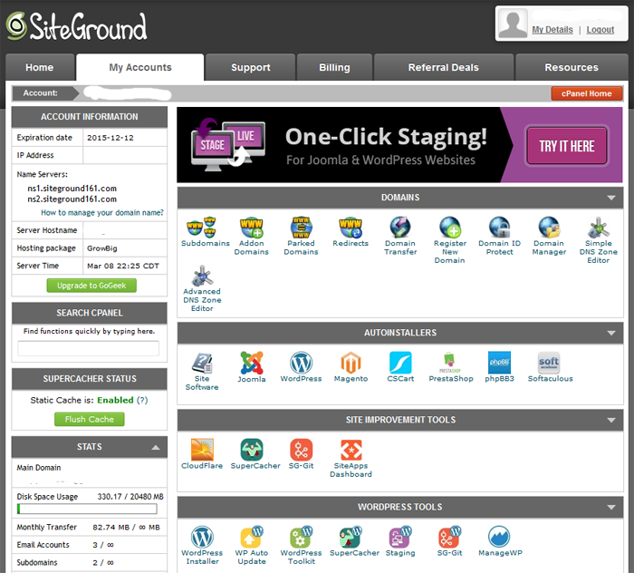Open WordPress Installer
This screenshot has height=573, width=634.
[x=202, y=545]
